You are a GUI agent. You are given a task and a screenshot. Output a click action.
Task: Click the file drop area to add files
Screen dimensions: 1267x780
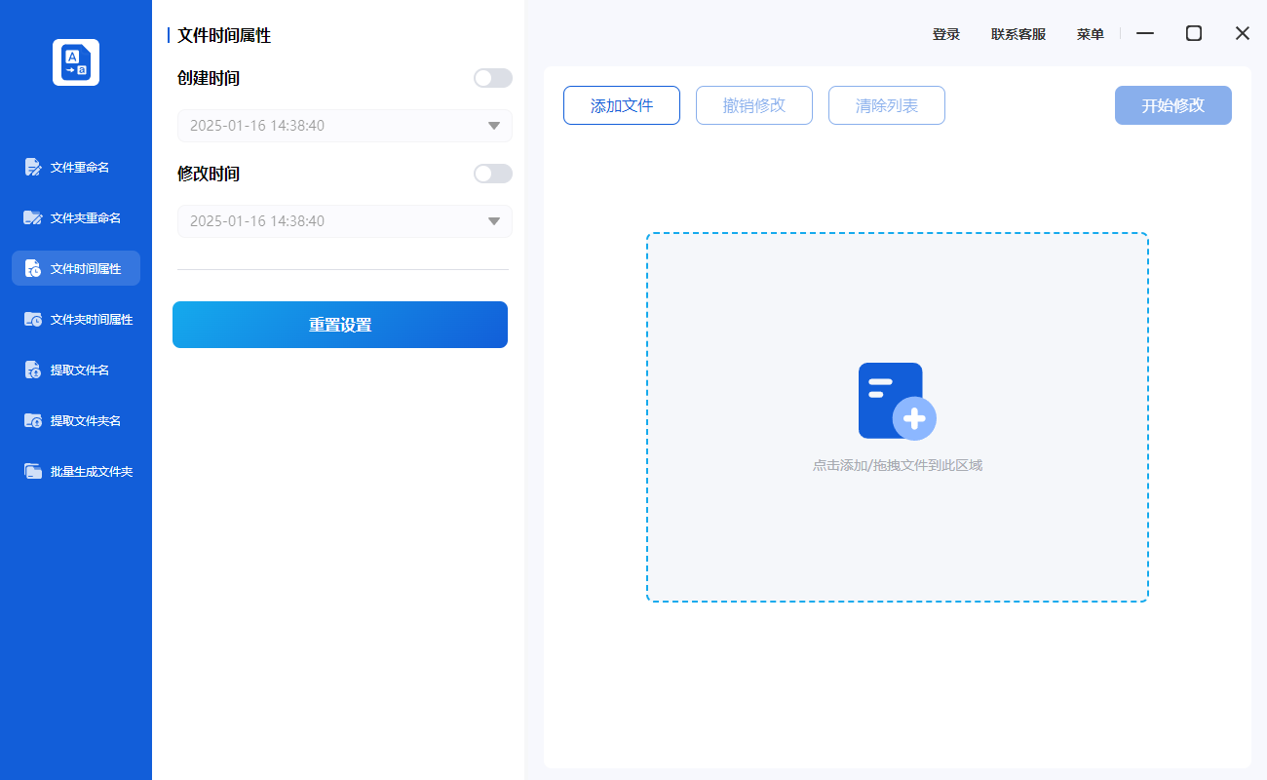coord(897,417)
